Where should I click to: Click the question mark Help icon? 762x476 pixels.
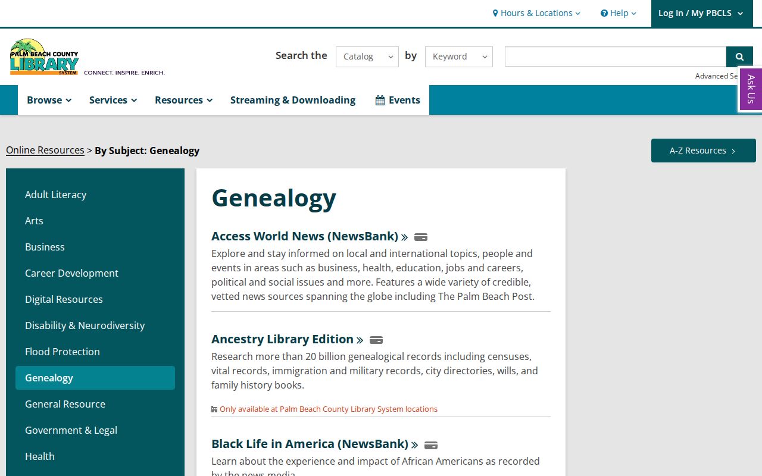[x=604, y=13]
